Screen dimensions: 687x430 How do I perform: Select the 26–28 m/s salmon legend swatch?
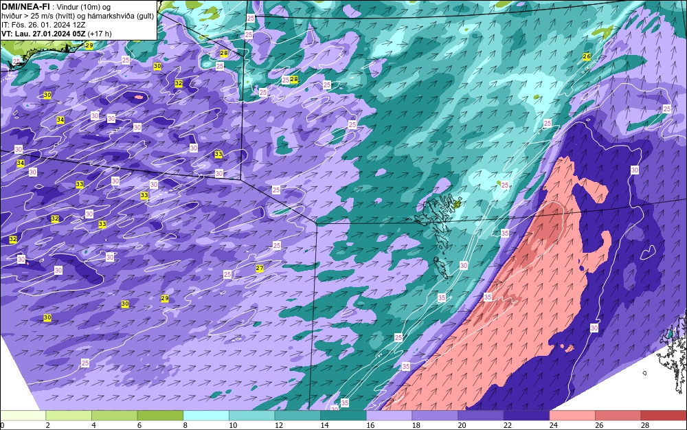click(618, 416)
